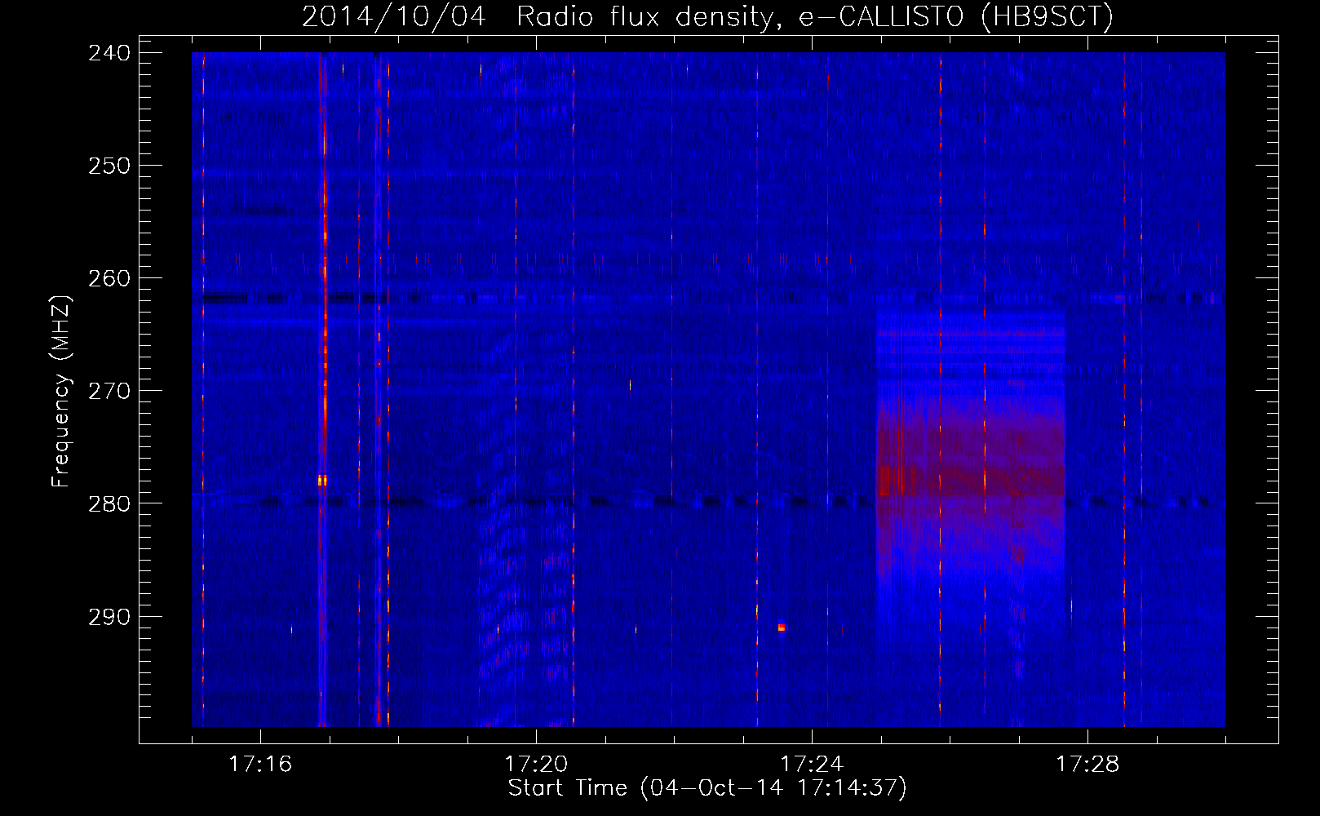This screenshot has height=816, width=1320.
Task: Click the 240 frequency tick label
Action: pyautogui.click(x=109, y=53)
